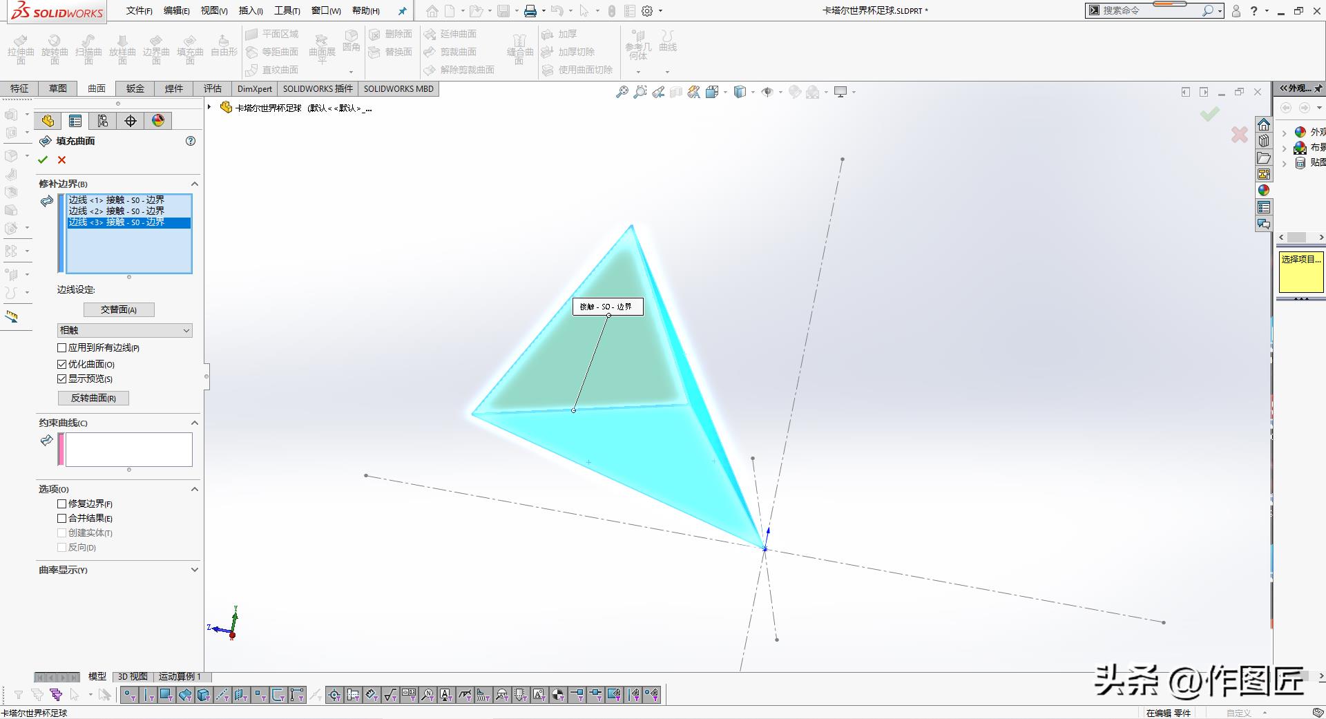Toggle the 合并结果 checkbox
This screenshot has height=719, width=1326.
pyautogui.click(x=62, y=518)
